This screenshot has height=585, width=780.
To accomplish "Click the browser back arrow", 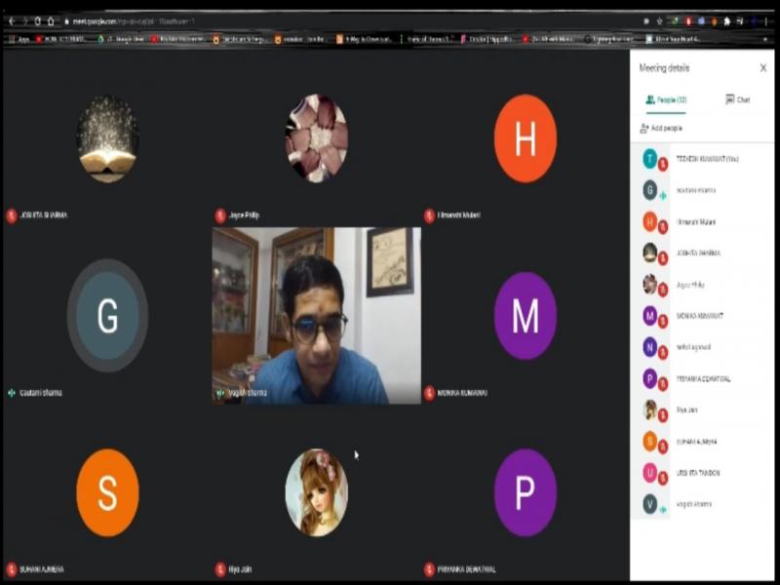I will pos(11,20).
